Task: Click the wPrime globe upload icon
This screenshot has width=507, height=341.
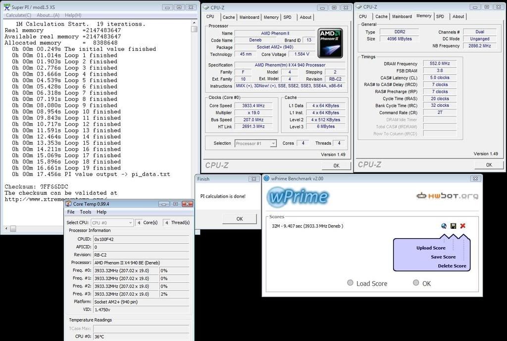Action: [444, 226]
